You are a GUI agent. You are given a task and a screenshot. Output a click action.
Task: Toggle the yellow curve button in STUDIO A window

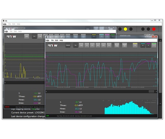pyautogui.click(x=94, y=35)
